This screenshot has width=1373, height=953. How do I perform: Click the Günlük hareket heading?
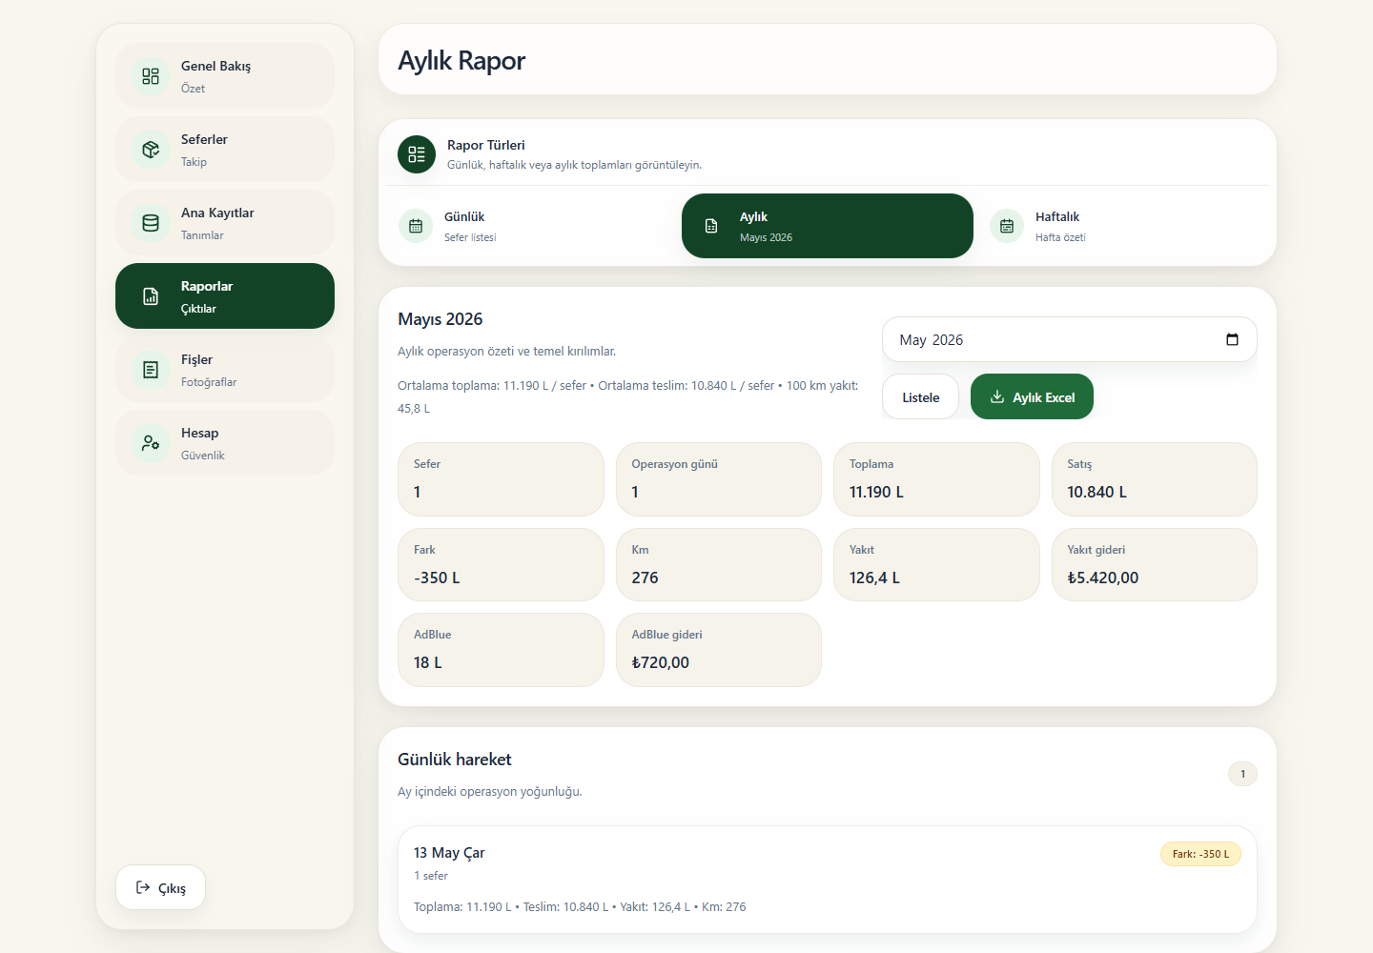click(x=455, y=760)
